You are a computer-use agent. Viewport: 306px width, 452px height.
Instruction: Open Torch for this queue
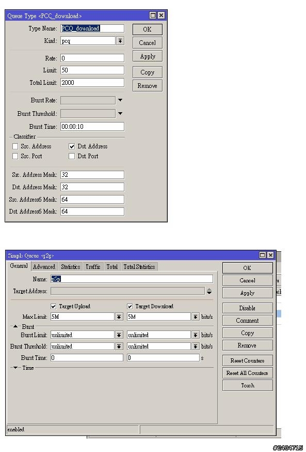click(x=247, y=385)
